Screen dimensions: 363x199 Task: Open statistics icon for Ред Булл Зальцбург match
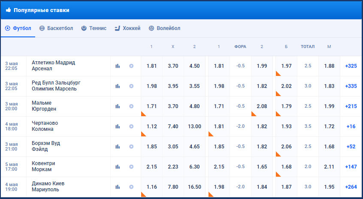pyautogui.click(x=118, y=86)
